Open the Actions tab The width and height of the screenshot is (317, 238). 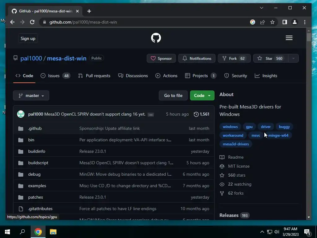coord(166,76)
